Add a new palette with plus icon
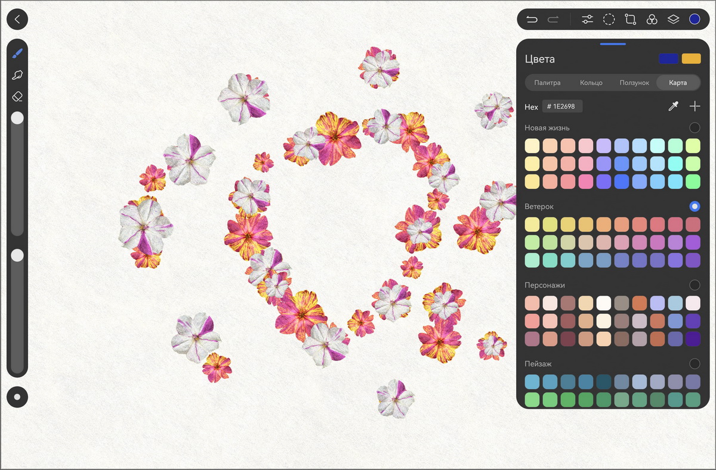Screen dimensions: 716x470 (x=695, y=107)
